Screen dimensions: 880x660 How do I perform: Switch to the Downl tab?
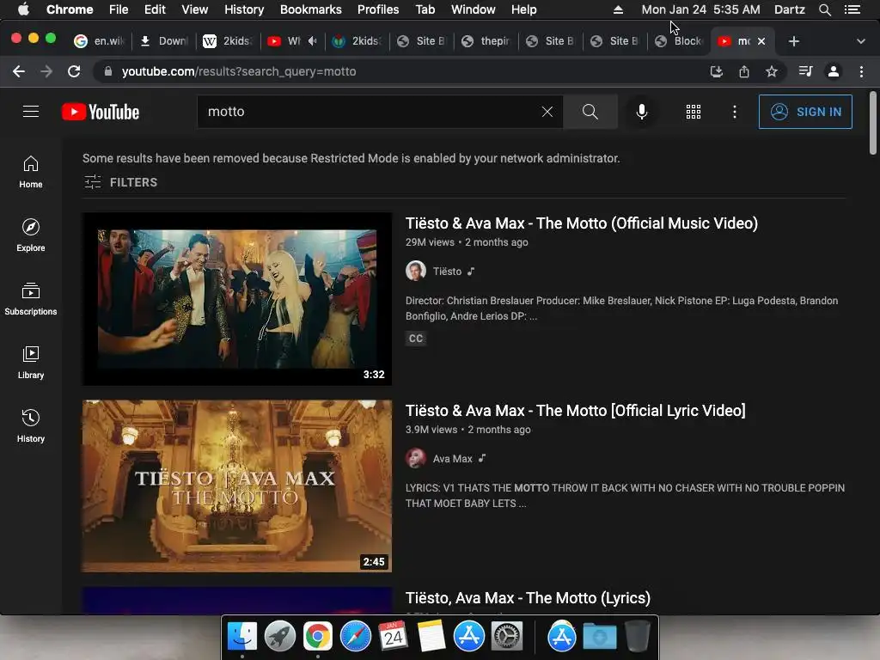(x=163, y=41)
